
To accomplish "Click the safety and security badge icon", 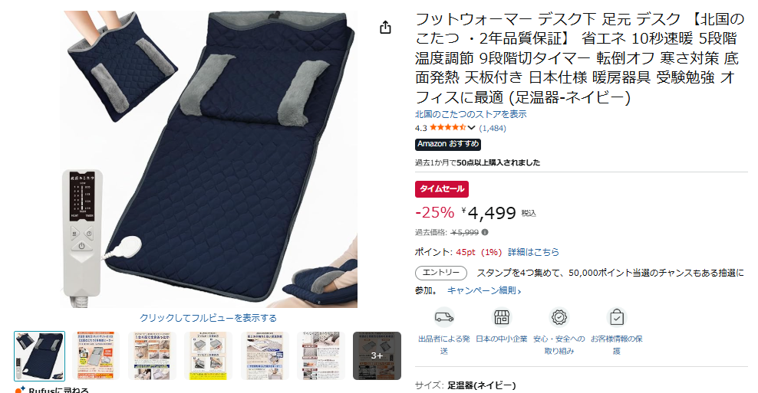I will click(x=559, y=317).
